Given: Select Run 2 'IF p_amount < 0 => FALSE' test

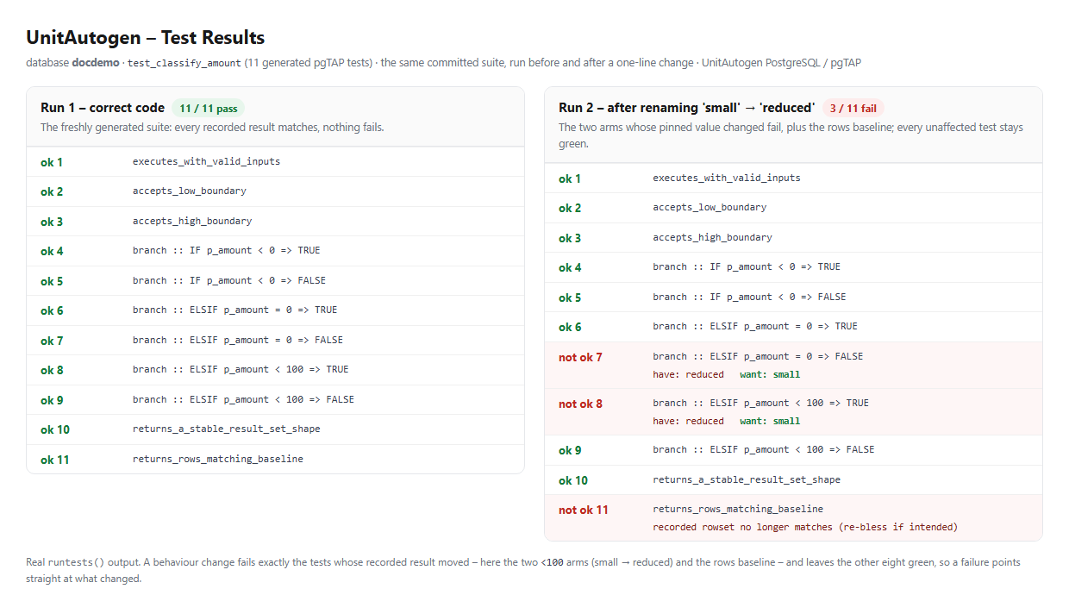Looking at the screenshot, I should pos(750,297).
